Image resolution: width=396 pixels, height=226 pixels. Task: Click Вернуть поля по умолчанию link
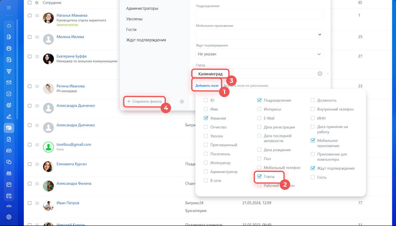(x=246, y=86)
